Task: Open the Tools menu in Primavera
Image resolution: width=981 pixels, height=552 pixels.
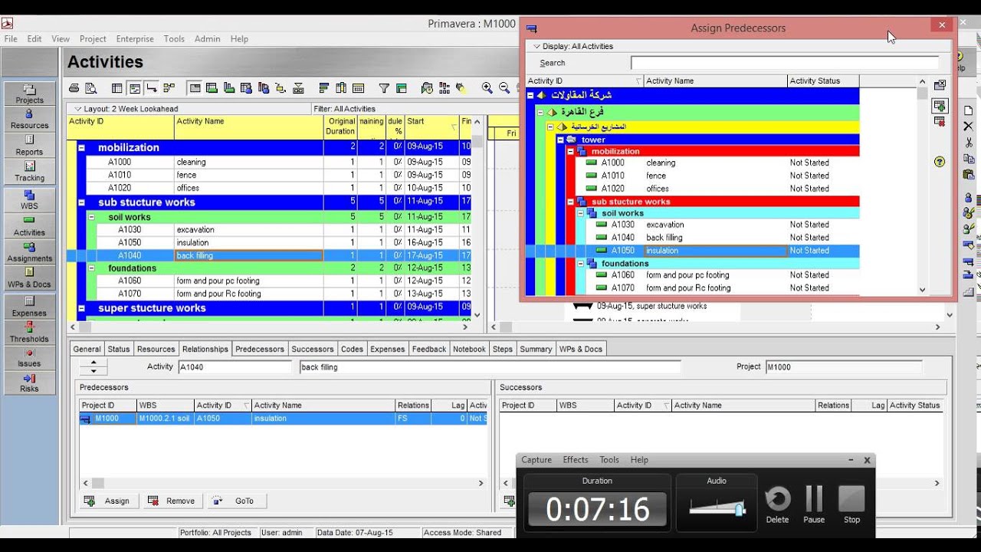Action: tap(174, 39)
